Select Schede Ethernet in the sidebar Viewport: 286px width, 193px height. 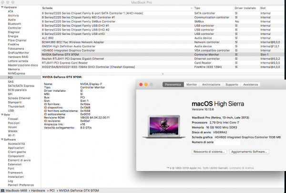(x=19, y=98)
